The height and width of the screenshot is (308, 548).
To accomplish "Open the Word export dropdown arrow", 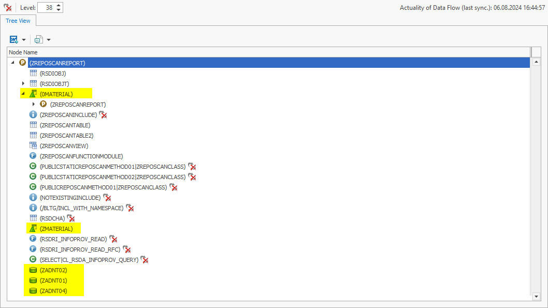I will 24,40.
